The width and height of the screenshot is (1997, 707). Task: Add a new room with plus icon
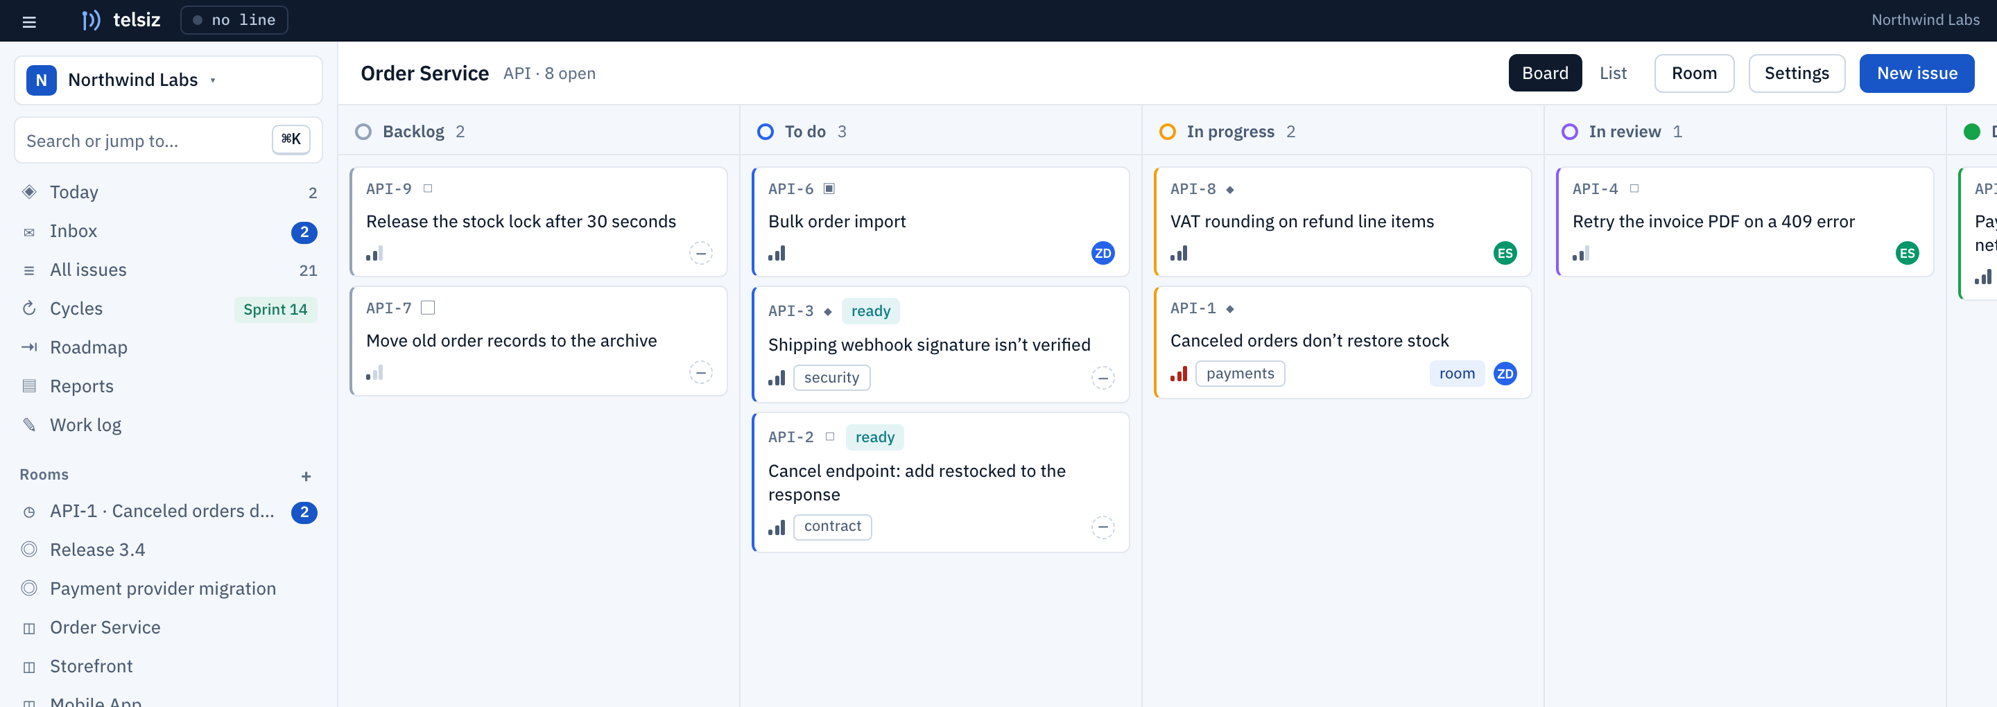pyautogui.click(x=306, y=476)
